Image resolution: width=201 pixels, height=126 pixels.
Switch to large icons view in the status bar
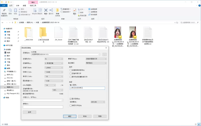[199, 124]
